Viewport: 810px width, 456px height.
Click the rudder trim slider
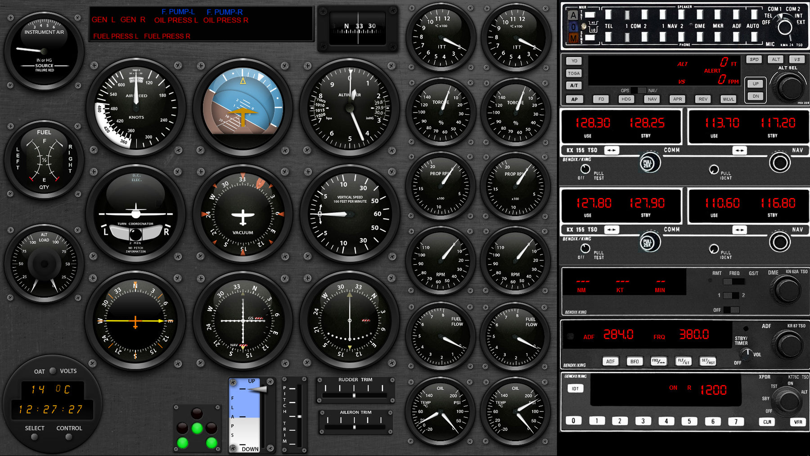tap(354, 395)
